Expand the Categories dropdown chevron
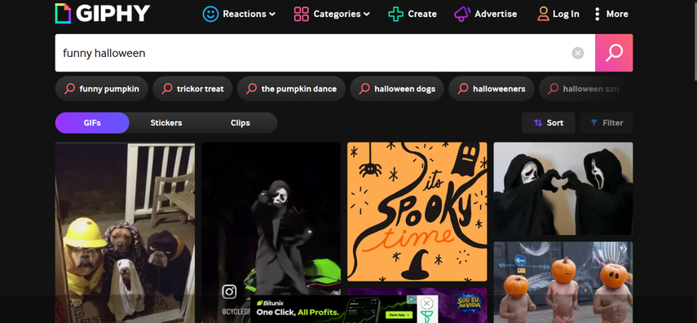697x323 pixels. point(366,14)
